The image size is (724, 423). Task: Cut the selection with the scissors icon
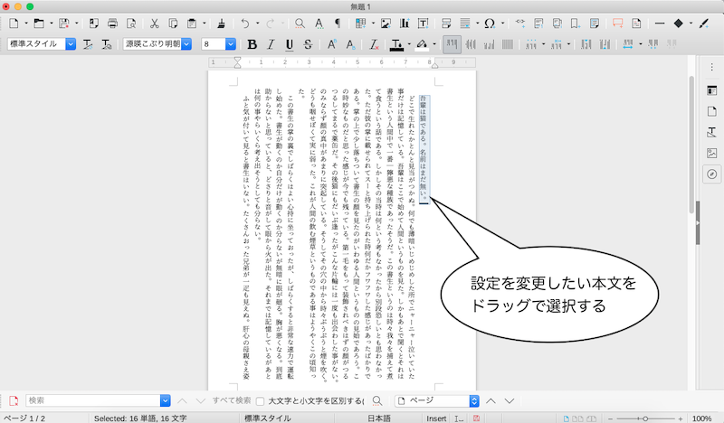click(x=154, y=23)
